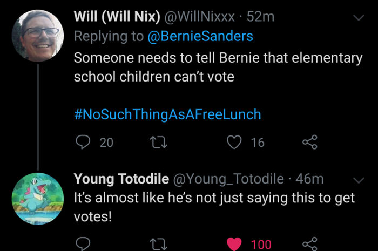Screen dimensions: 378x251
Task: Open the 52m timestamp of tweet
Action: click(261, 17)
